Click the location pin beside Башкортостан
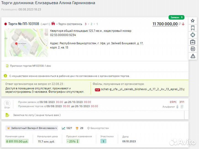199x149 pixels. point(88,128)
